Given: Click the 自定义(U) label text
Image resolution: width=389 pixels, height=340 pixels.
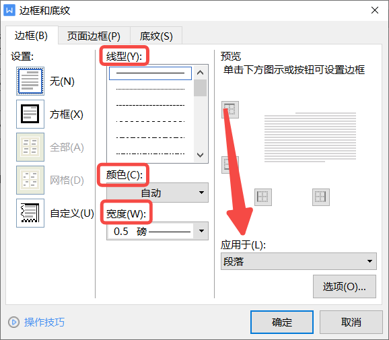Looking at the screenshot, I should (x=72, y=213).
